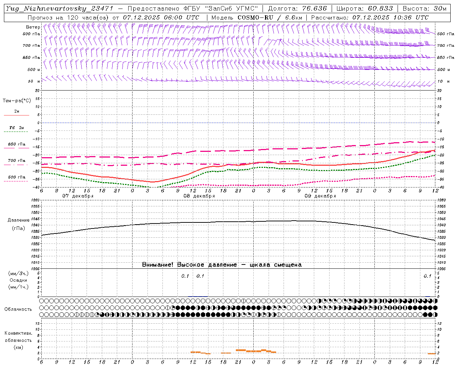
Task: Click the 'Td 2м' dew point legend entry
Action: point(16,128)
